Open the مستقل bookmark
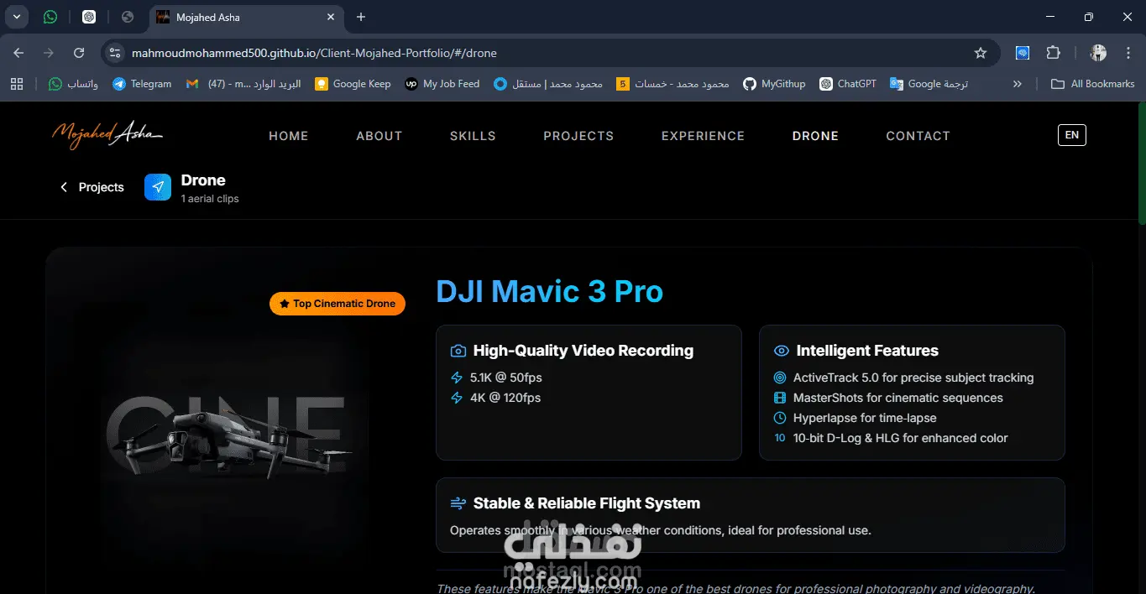 pos(548,84)
